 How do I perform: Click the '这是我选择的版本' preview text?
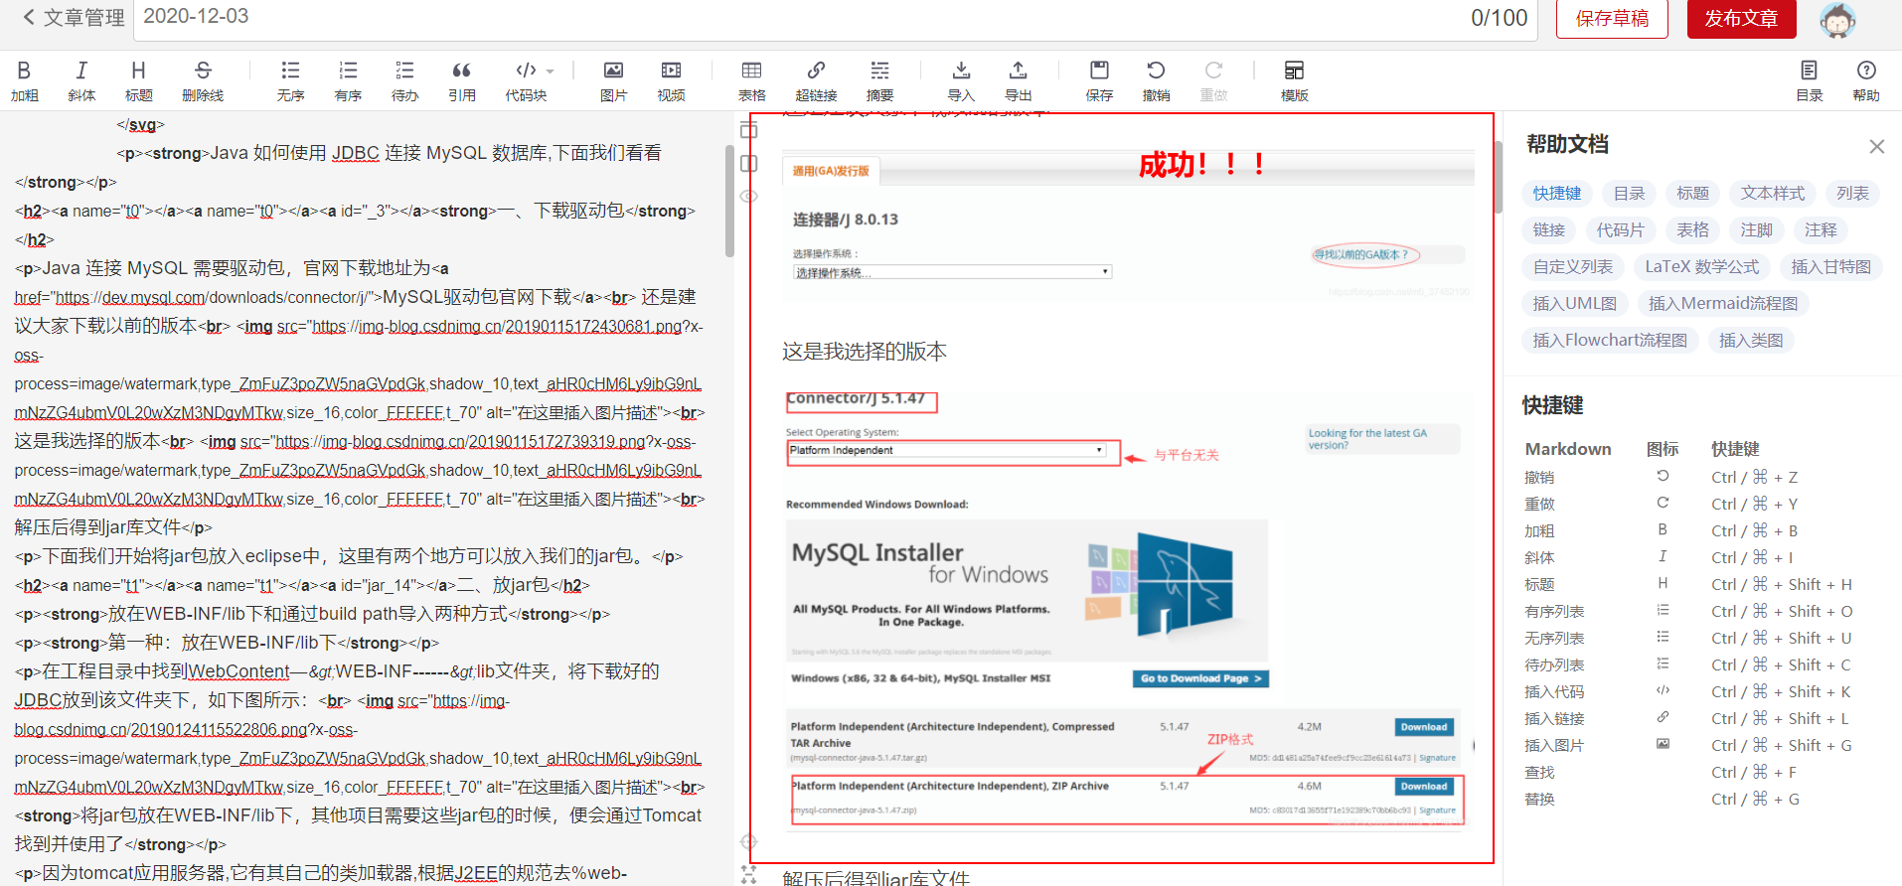pyautogui.click(x=864, y=352)
